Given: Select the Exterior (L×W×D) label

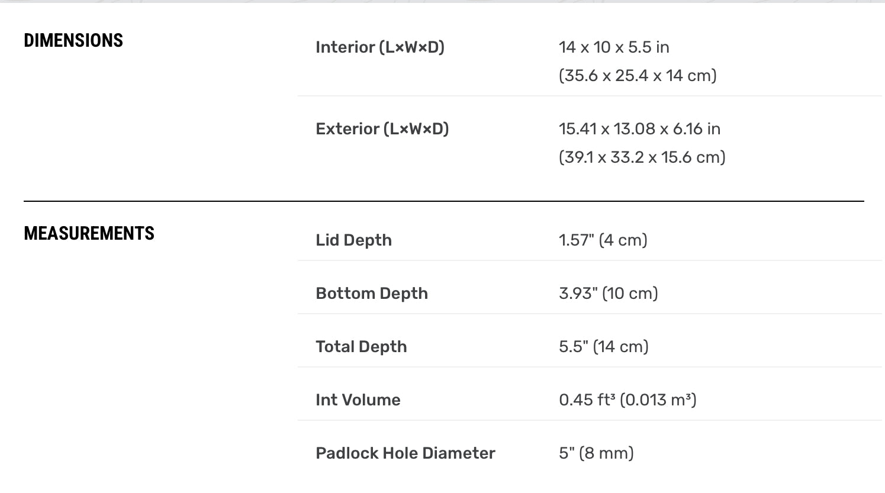Looking at the screenshot, I should 382,129.
